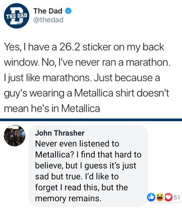Click the blue thumbs-up like reaction
The height and width of the screenshot is (208, 182).
tap(151, 197)
